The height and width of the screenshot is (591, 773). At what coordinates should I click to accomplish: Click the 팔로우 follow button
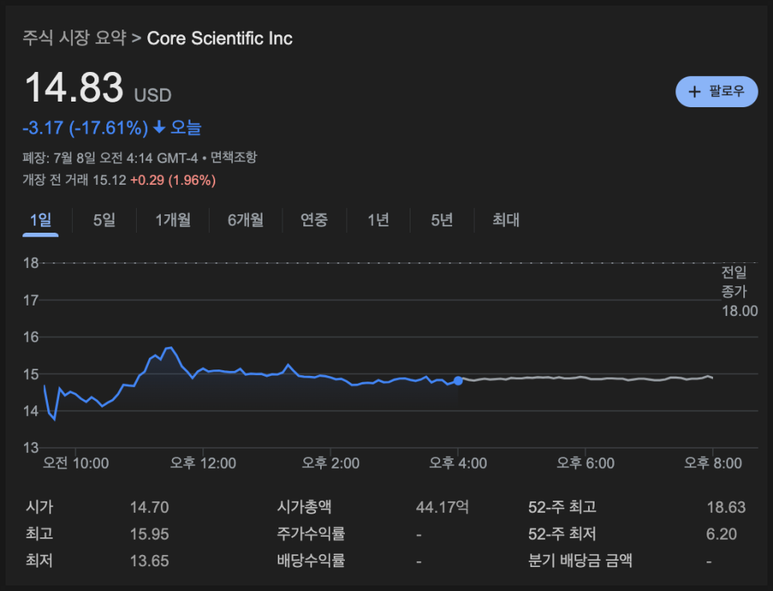point(716,92)
